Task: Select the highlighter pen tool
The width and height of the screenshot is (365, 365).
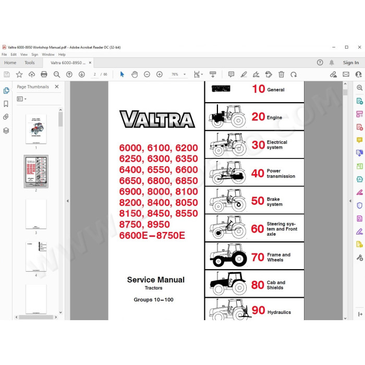Action: coord(244,75)
